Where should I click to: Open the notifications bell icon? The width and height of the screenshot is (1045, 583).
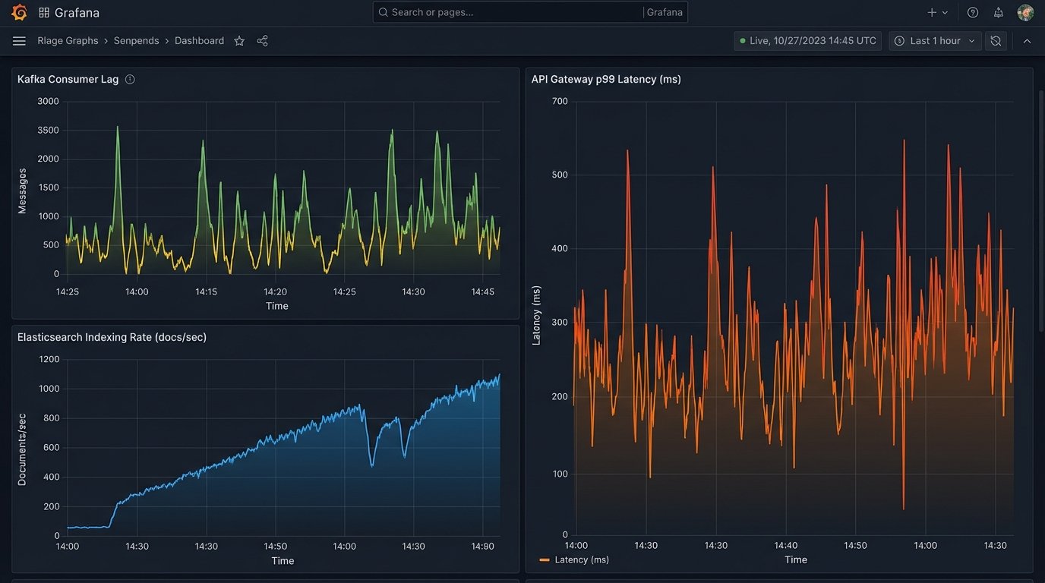tap(999, 12)
